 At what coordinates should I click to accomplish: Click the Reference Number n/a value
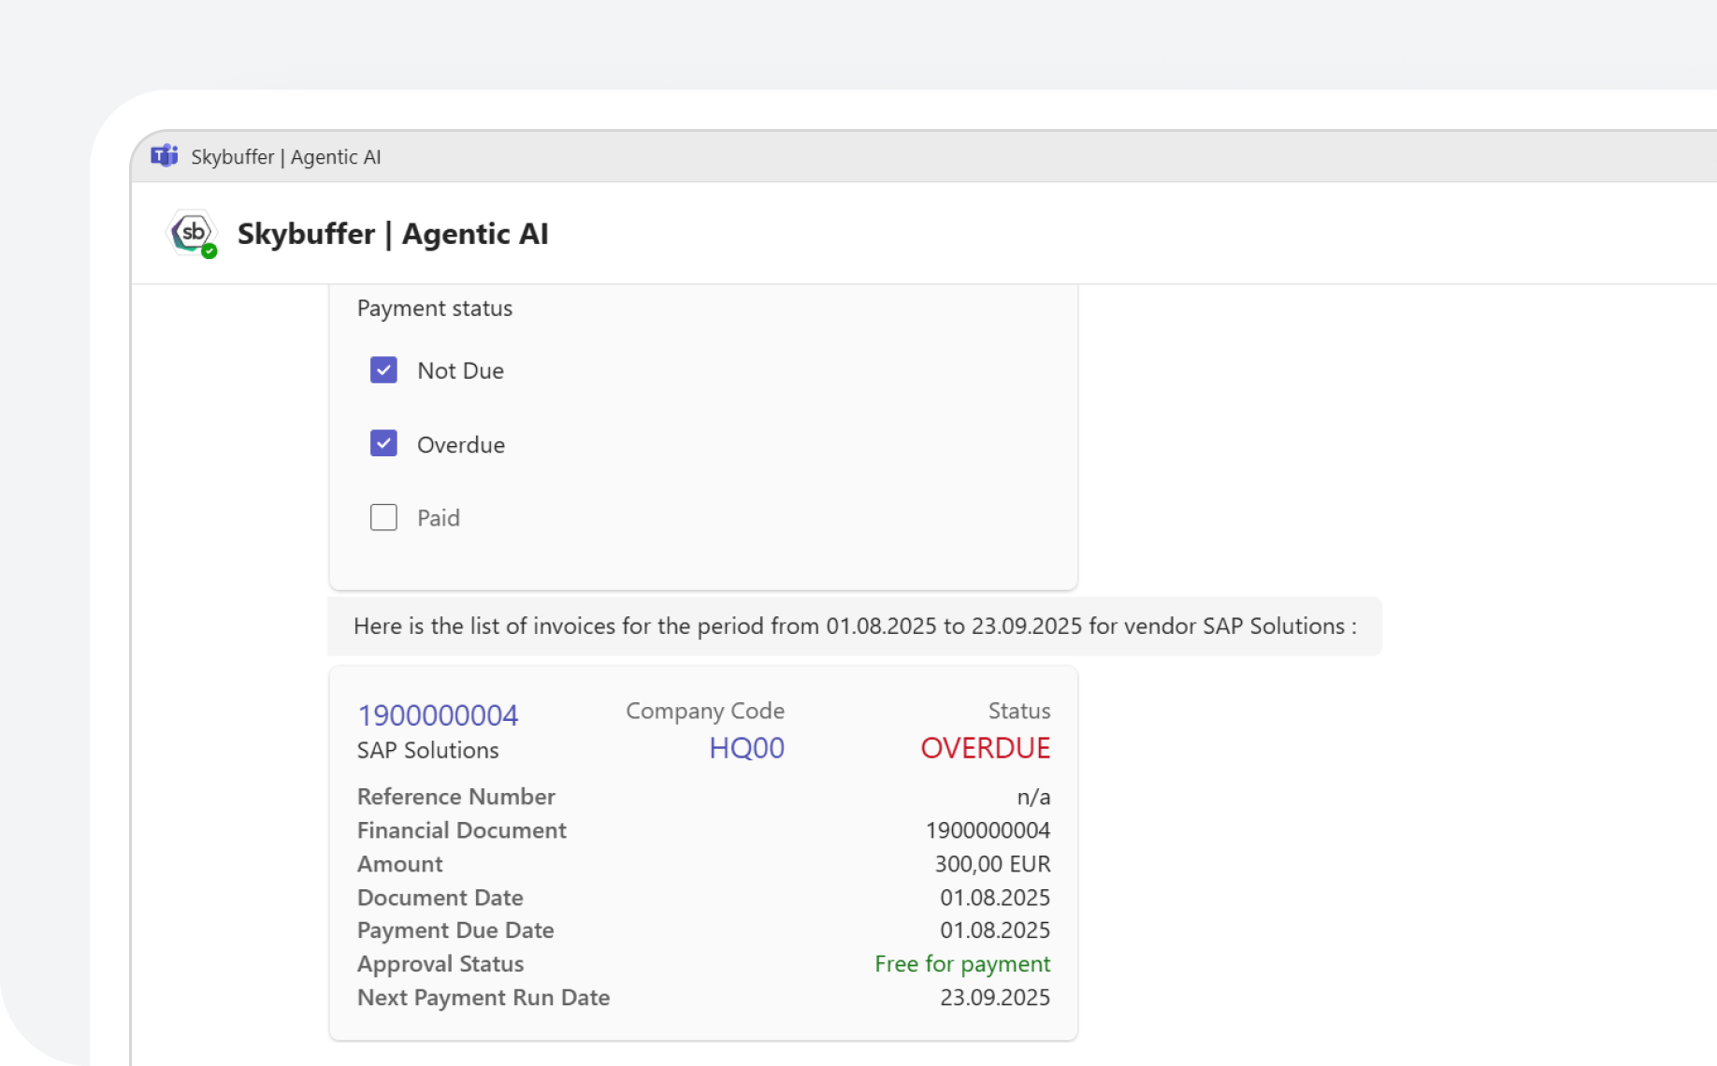click(x=1033, y=797)
